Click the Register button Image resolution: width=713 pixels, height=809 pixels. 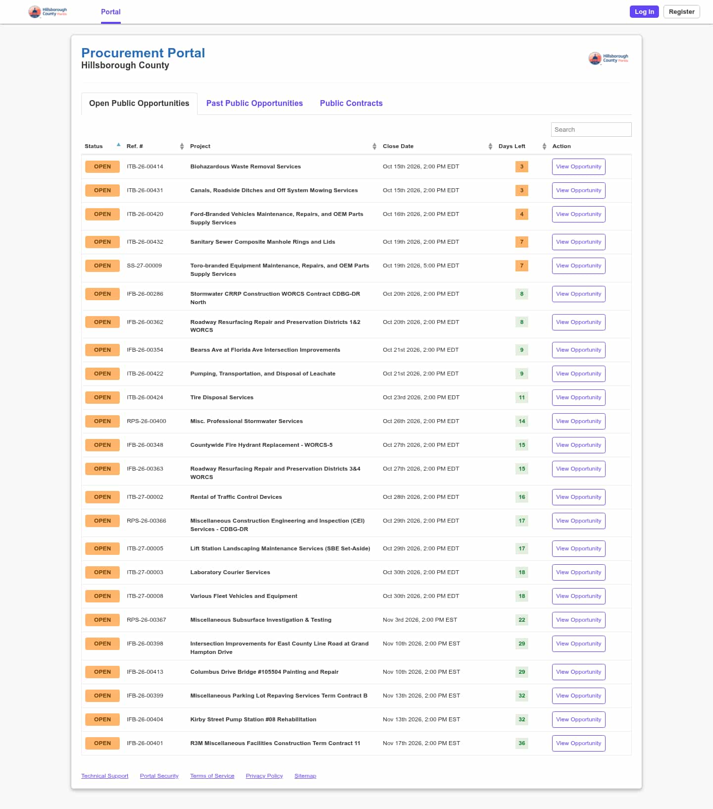tap(681, 12)
